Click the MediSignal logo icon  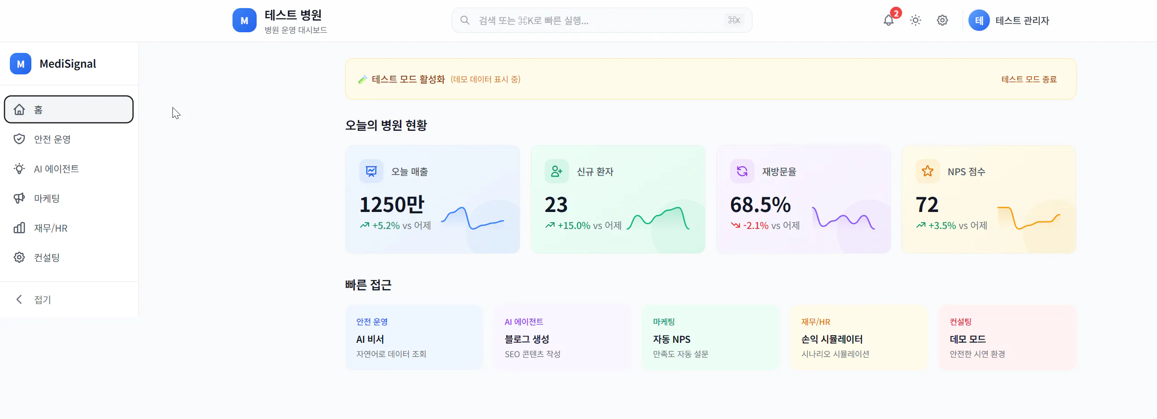[x=20, y=63]
